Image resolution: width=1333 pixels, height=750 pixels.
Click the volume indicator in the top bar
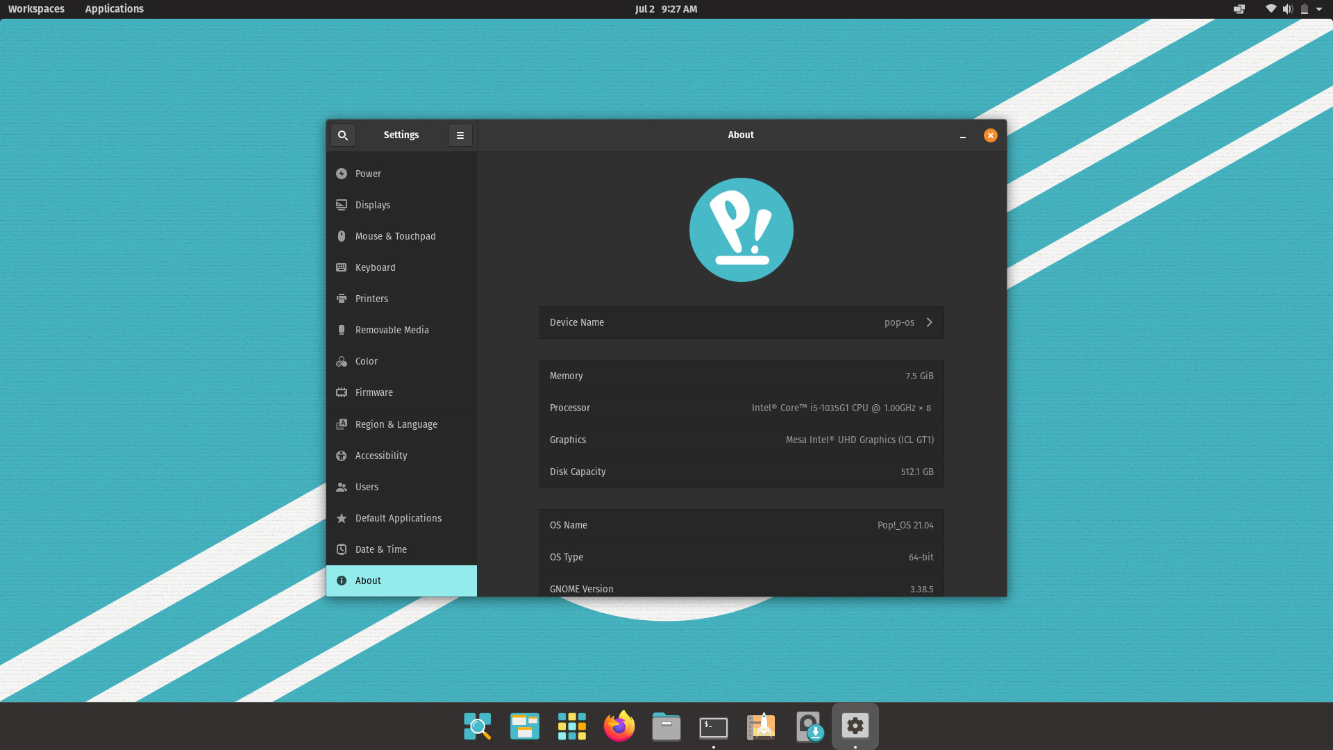[x=1288, y=9]
